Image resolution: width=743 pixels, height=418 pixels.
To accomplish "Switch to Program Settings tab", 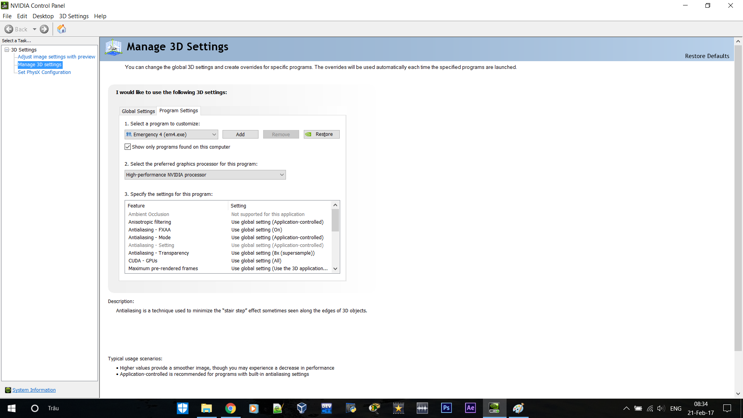I will click(178, 111).
